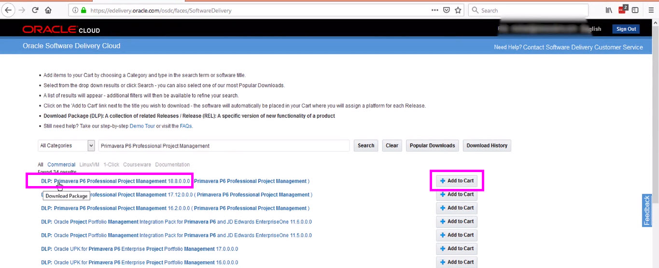Open DLP Oracle UPK 17.0.0.0.0 link

(140, 249)
